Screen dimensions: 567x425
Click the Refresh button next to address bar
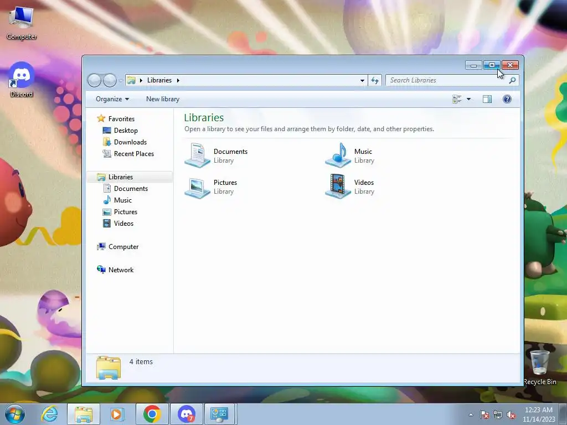(375, 80)
